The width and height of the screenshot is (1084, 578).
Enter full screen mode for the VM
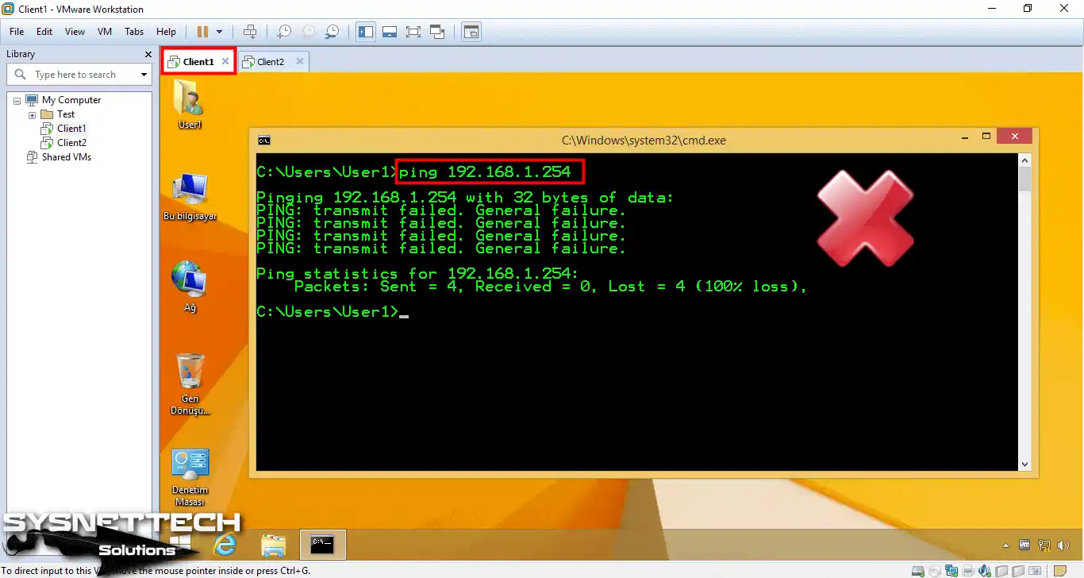tap(413, 31)
